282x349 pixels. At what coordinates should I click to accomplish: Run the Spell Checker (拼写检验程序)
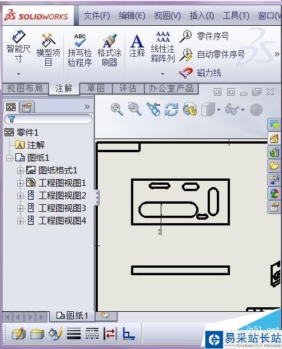(80, 50)
